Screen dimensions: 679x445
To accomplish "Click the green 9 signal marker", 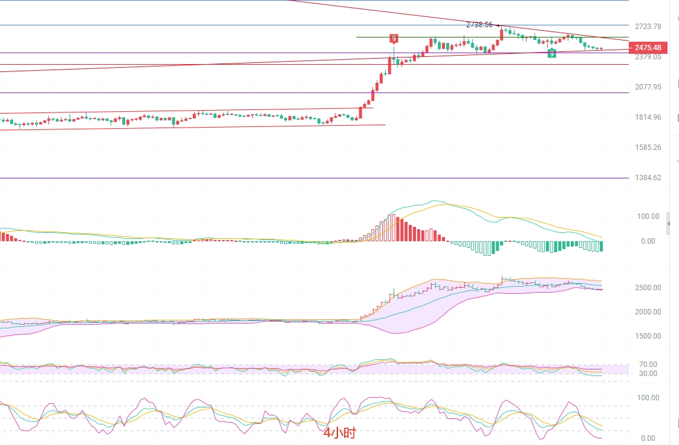I will pyautogui.click(x=551, y=53).
